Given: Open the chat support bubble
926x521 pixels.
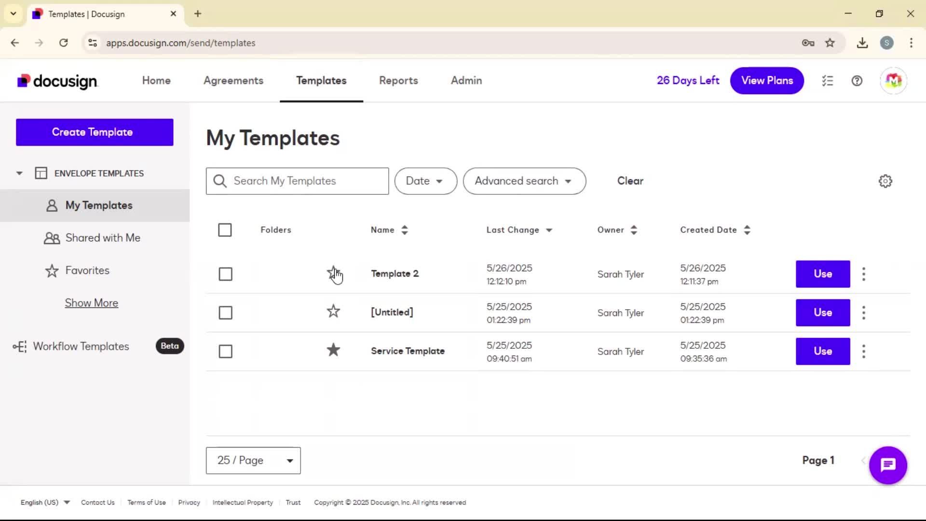Looking at the screenshot, I should pyautogui.click(x=888, y=465).
